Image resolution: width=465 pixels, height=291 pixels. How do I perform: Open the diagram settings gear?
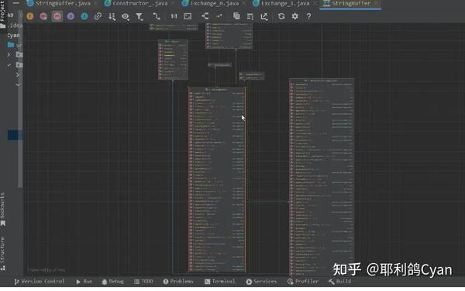(294, 16)
